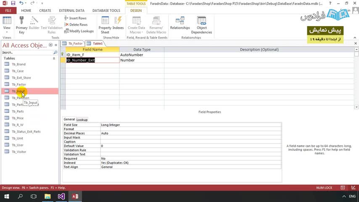Collapse the ribbon with the caret
This screenshot has height=202, width=359.
[355, 38]
